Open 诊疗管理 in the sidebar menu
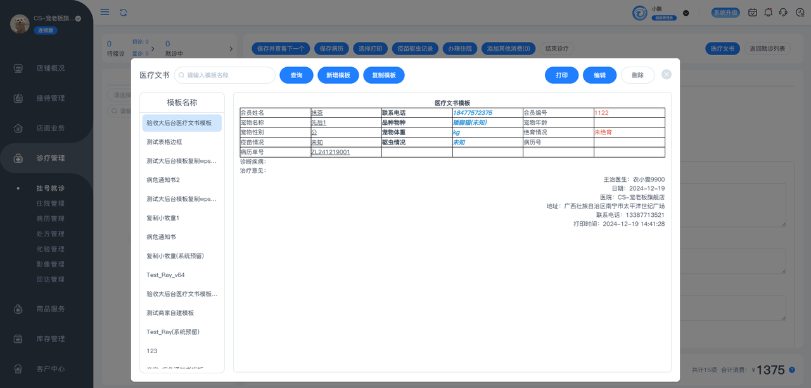This screenshot has height=388, width=811. coord(50,158)
